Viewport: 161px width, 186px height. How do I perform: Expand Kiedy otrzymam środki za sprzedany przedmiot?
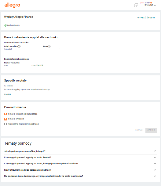point(80,170)
